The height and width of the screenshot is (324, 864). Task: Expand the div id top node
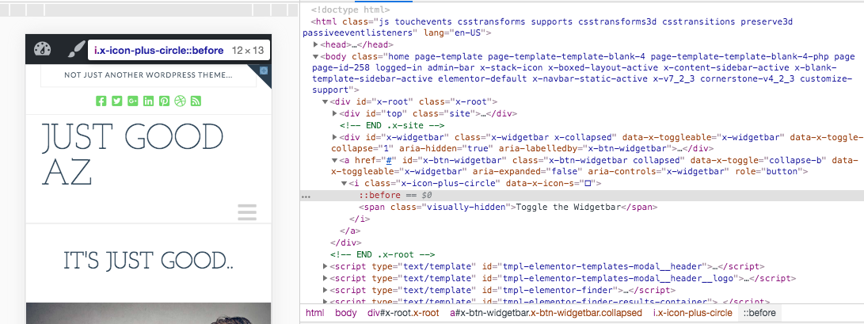(x=334, y=113)
